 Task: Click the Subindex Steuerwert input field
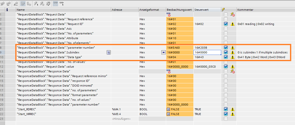(x=207, y=52)
